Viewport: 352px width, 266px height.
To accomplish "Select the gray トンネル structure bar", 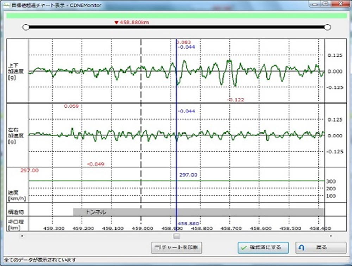I will (199, 212).
